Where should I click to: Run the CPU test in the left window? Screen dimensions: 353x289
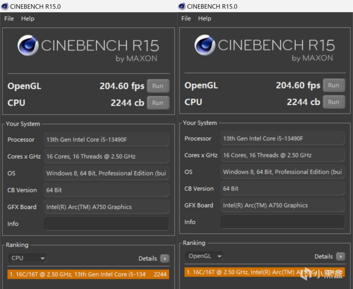point(158,103)
